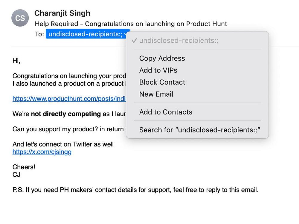299x224 pixels.
Task: Open the producthunt.com posts link
Action: 69,99
